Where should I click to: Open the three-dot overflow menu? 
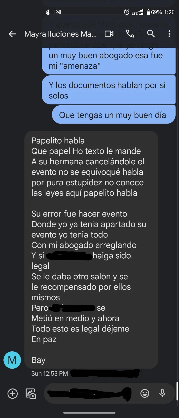[170, 34]
